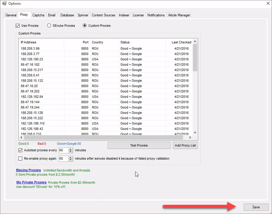
Task: Decrease the Re-enable proxy minutes spinner
Action: [70, 160]
